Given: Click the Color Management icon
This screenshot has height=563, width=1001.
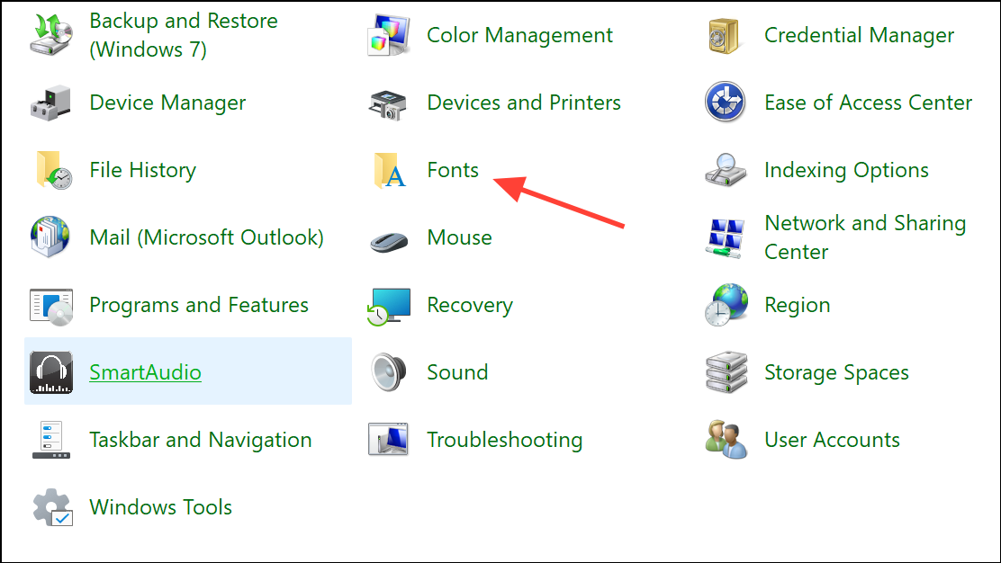Looking at the screenshot, I should coord(389,35).
